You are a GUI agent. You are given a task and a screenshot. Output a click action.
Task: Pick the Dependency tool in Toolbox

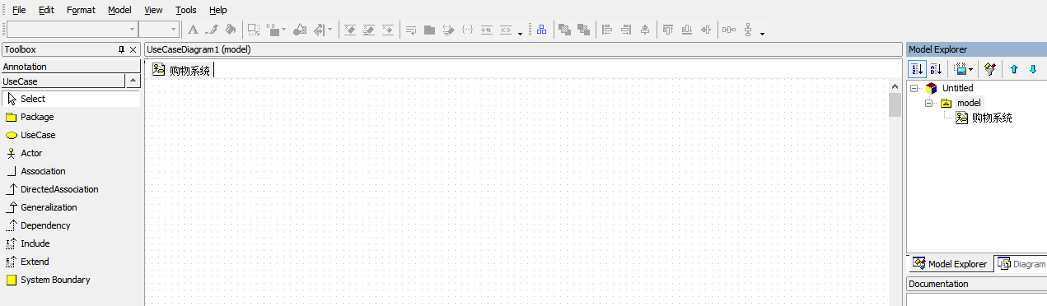tap(71, 225)
